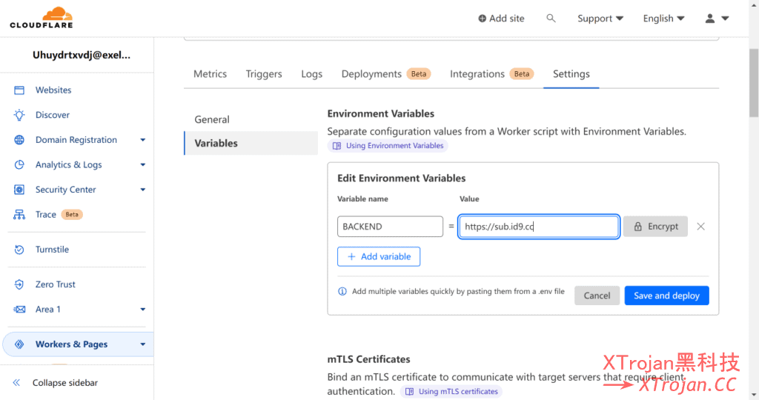Open the Support dropdown
Viewport: 759px width, 400px height.
point(600,19)
